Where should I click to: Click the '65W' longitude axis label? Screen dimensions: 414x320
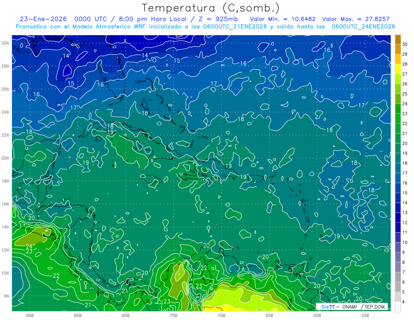[269, 316]
